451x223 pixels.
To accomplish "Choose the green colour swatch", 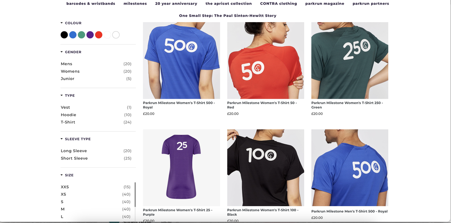I will tap(82, 35).
